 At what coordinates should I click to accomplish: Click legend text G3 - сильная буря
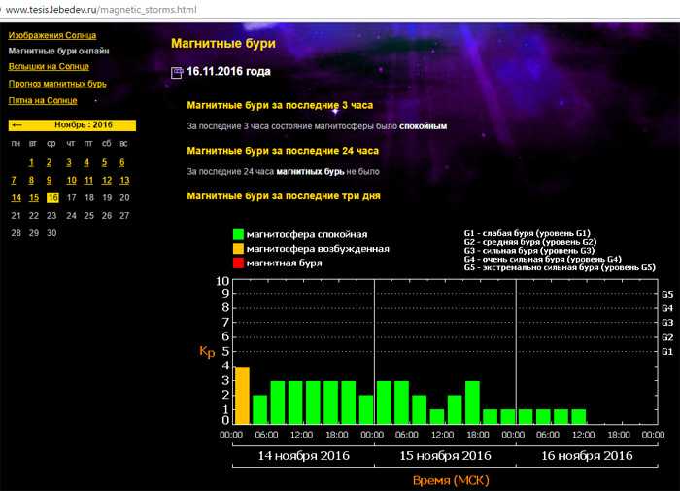coord(529,251)
